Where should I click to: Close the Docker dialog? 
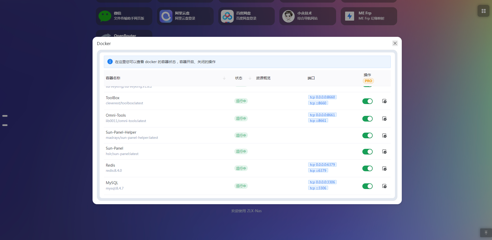395,43
